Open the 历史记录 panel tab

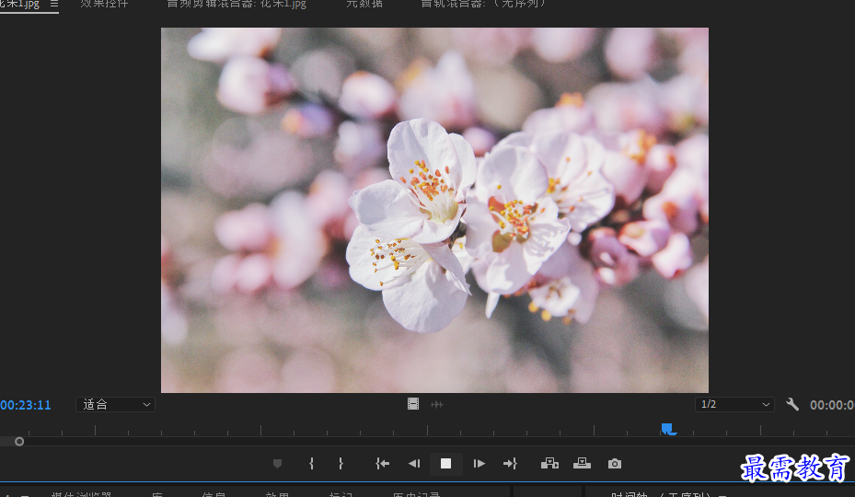[416, 493]
